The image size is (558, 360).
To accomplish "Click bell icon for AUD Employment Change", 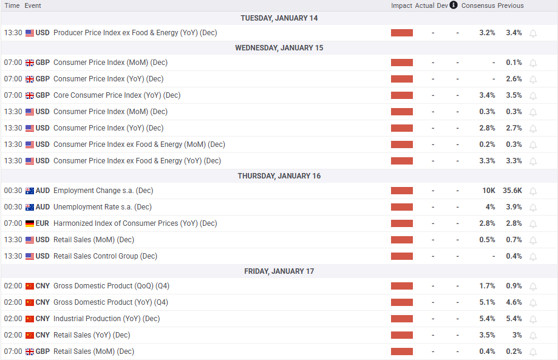I will click(x=533, y=191).
